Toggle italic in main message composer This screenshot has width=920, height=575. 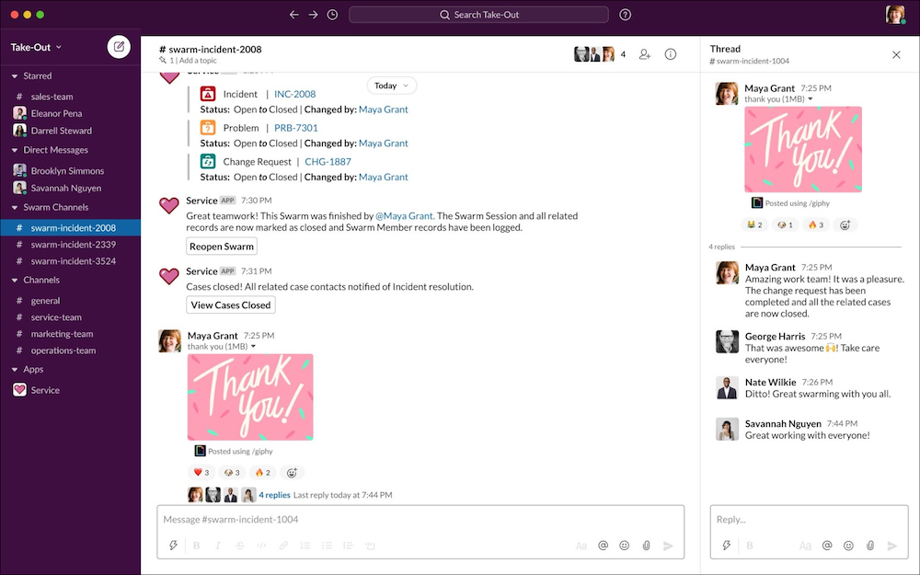pyautogui.click(x=218, y=545)
